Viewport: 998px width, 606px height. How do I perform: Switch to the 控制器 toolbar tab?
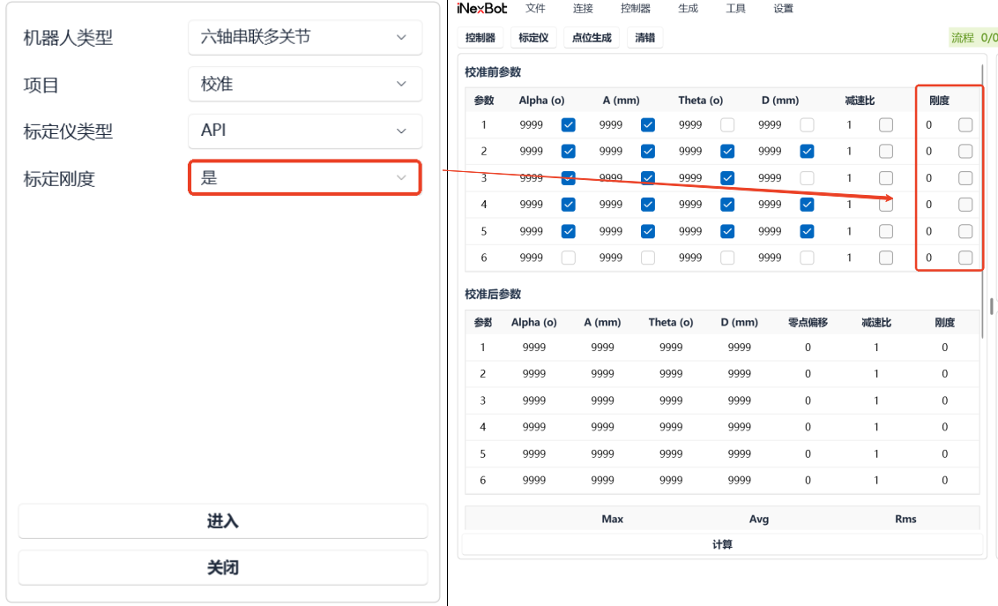pos(480,38)
